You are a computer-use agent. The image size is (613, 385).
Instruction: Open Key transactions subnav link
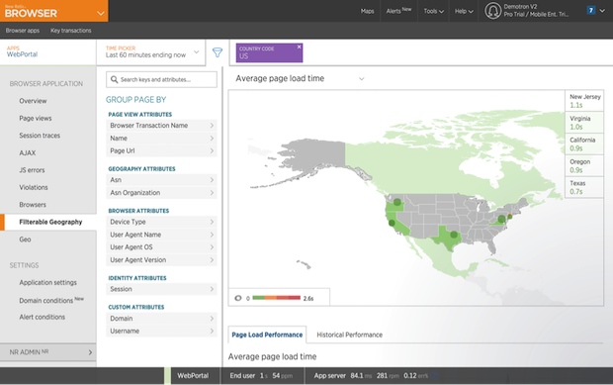71,30
